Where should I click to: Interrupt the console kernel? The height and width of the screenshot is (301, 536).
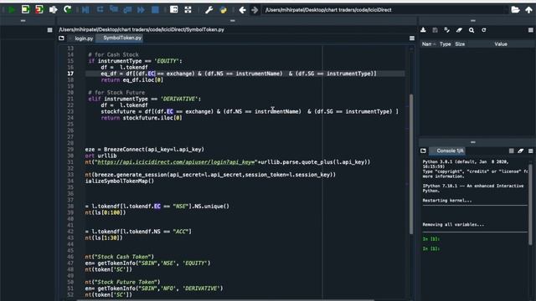(x=512, y=150)
